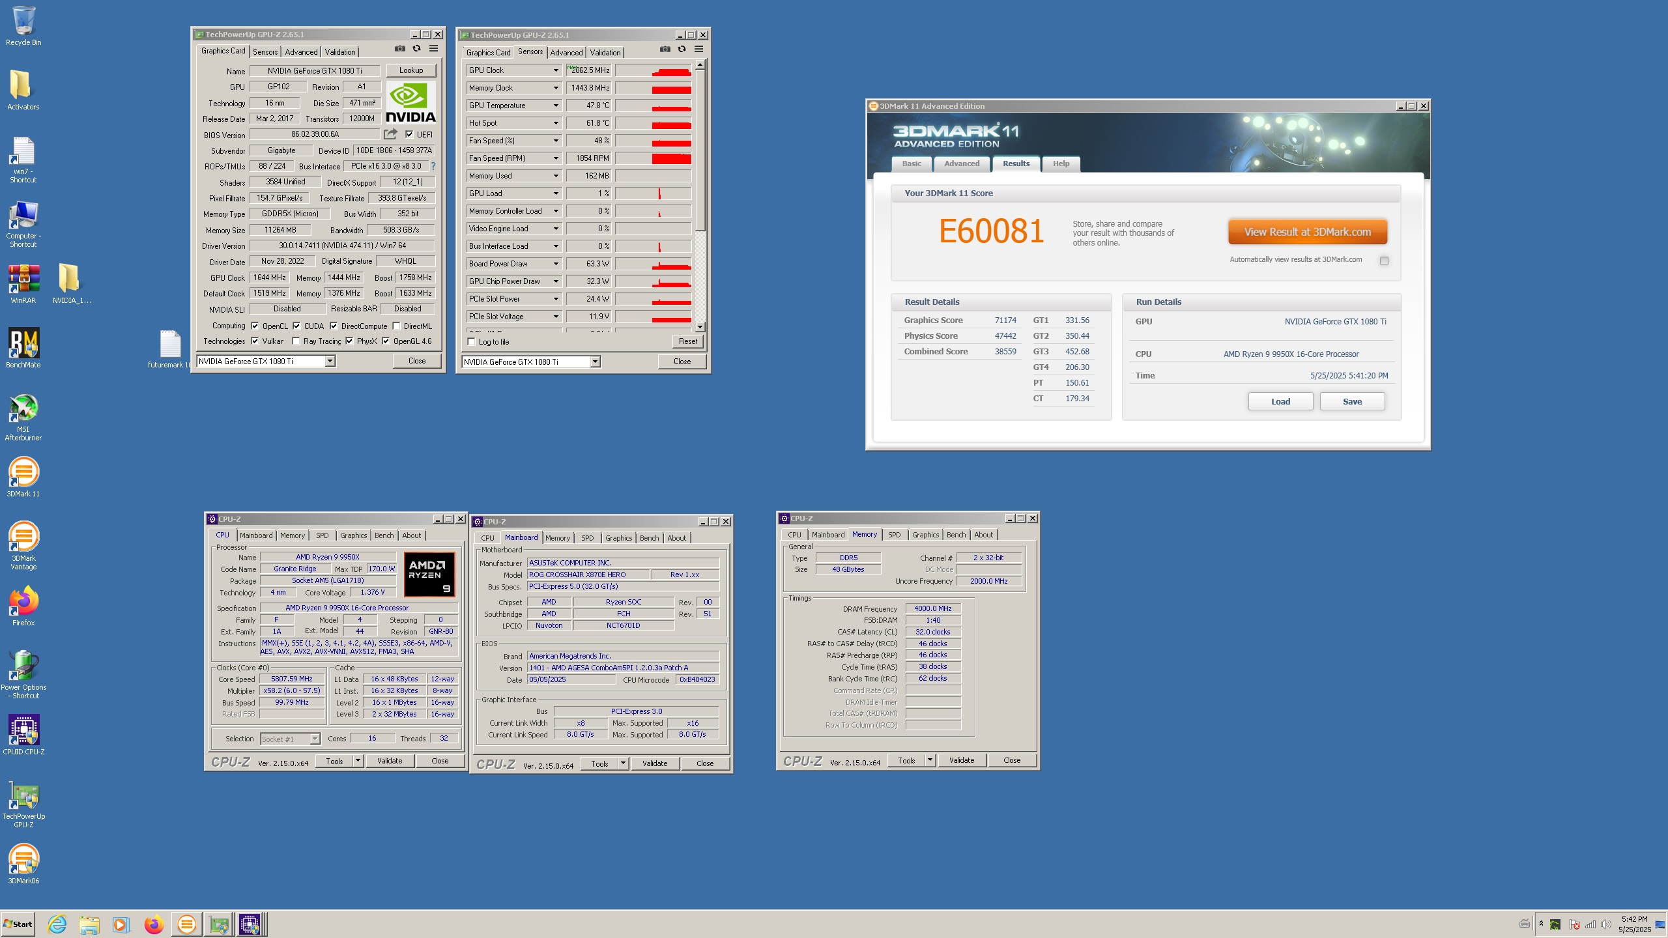Open the Recycle Bin desktop icon

click(23, 26)
